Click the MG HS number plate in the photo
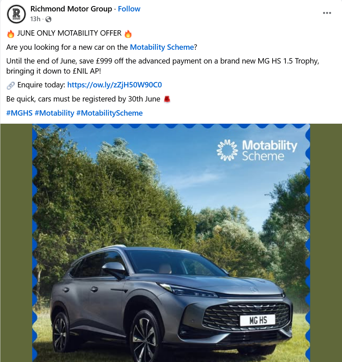Screen dimensions: 342x362 click(x=258, y=320)
